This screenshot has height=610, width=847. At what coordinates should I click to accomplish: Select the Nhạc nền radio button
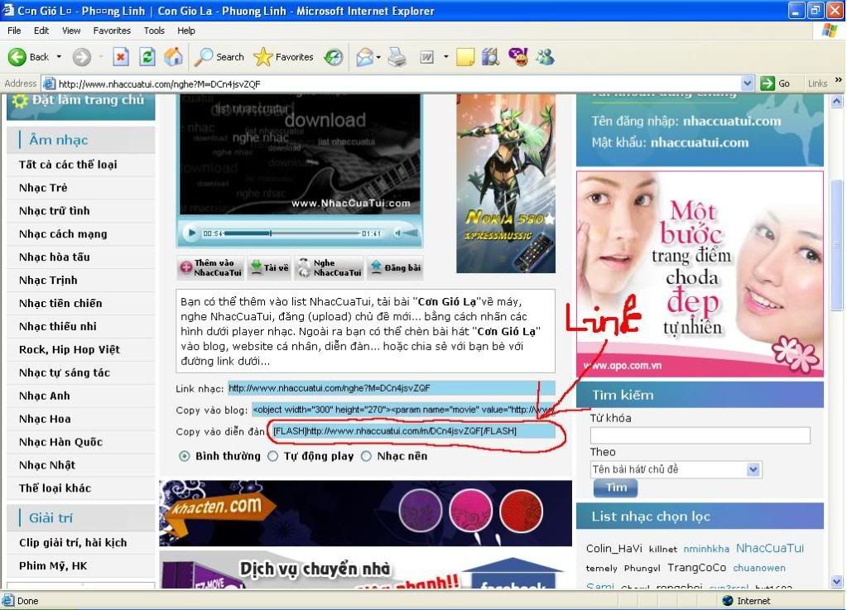coord(366,456)
